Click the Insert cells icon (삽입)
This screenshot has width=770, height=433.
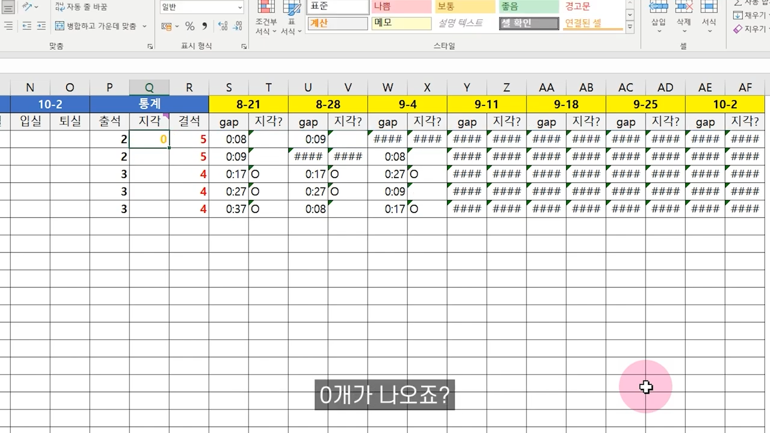point(659,7)
